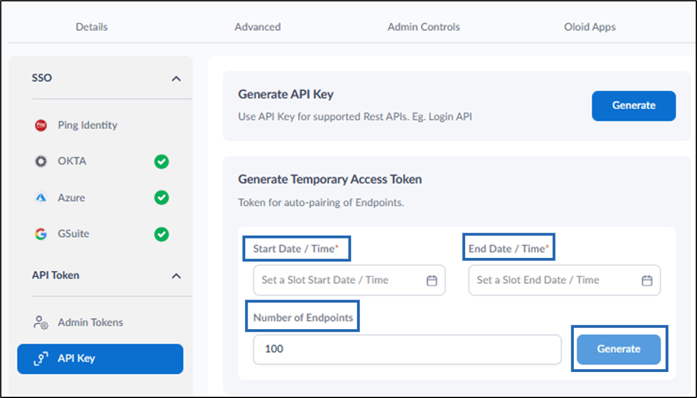Open the Admin Controls tab
Viewport: 697px width, 398px height.
pos(423,27)
